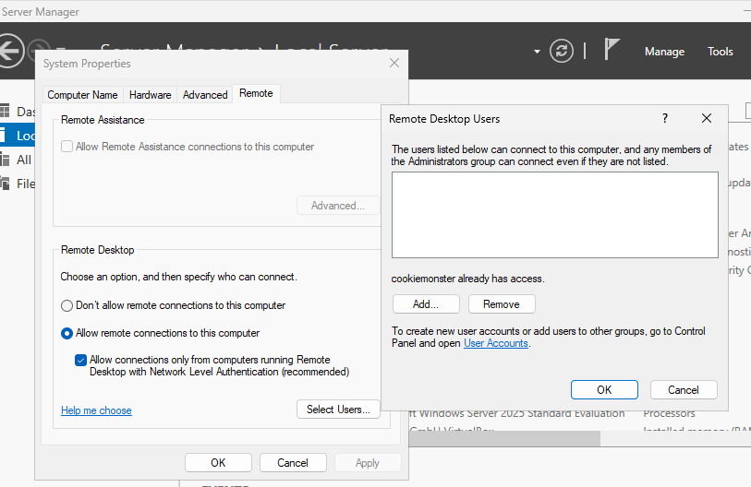Select the All Servers icon in sidebar
The height and width of the screenshot is (487, 751).
pos(5,160)
